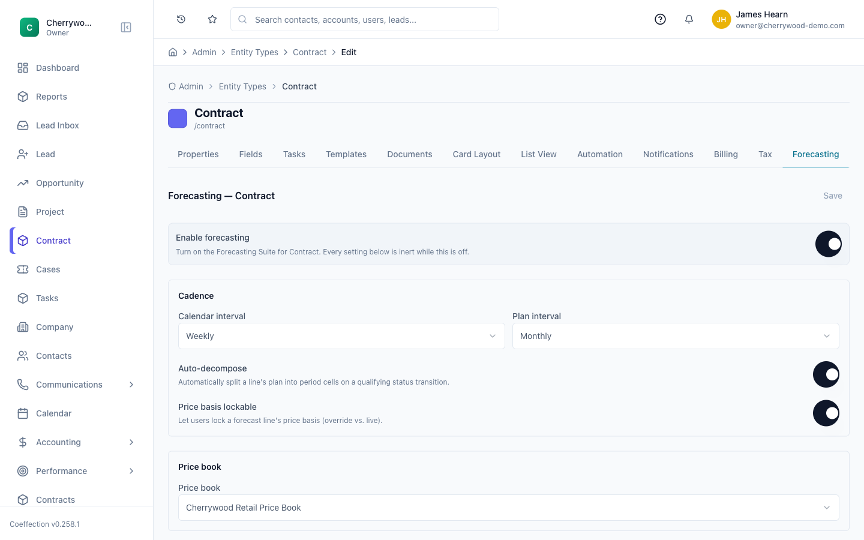The image size is (864, 540).
Task: Click the Lead Inbox tray icon
Action: tap(23, 125)
